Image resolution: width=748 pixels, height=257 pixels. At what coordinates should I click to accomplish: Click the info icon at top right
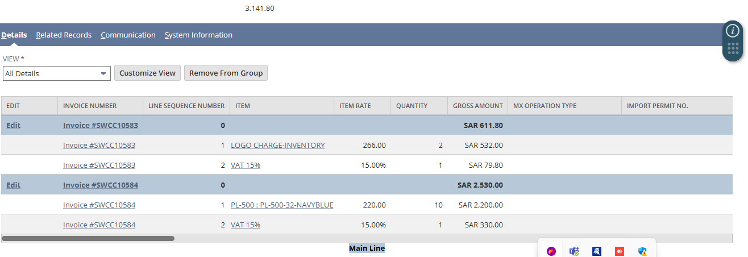(733, 31)
